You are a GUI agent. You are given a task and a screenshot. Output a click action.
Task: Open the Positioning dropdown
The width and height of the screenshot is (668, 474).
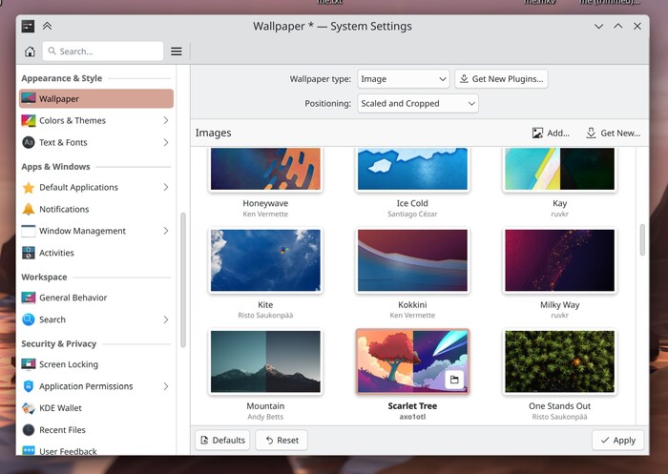(418, 104)
